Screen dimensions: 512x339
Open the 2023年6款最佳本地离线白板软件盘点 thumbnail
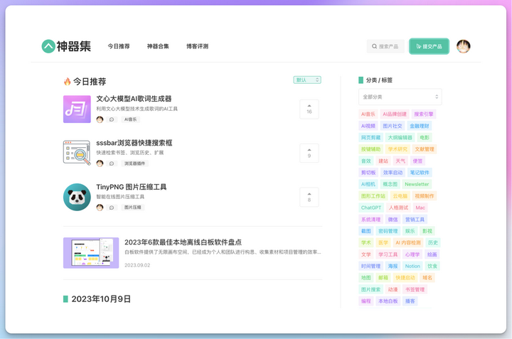91,253
